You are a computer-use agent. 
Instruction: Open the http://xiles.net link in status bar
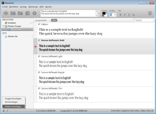tap(147, 110)
